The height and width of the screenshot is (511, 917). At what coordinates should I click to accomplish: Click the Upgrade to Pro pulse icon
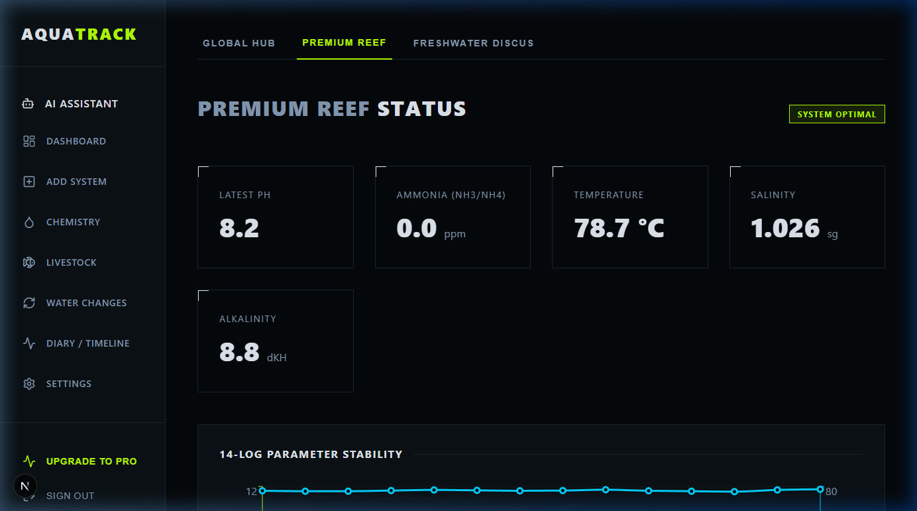pos(29,461)
